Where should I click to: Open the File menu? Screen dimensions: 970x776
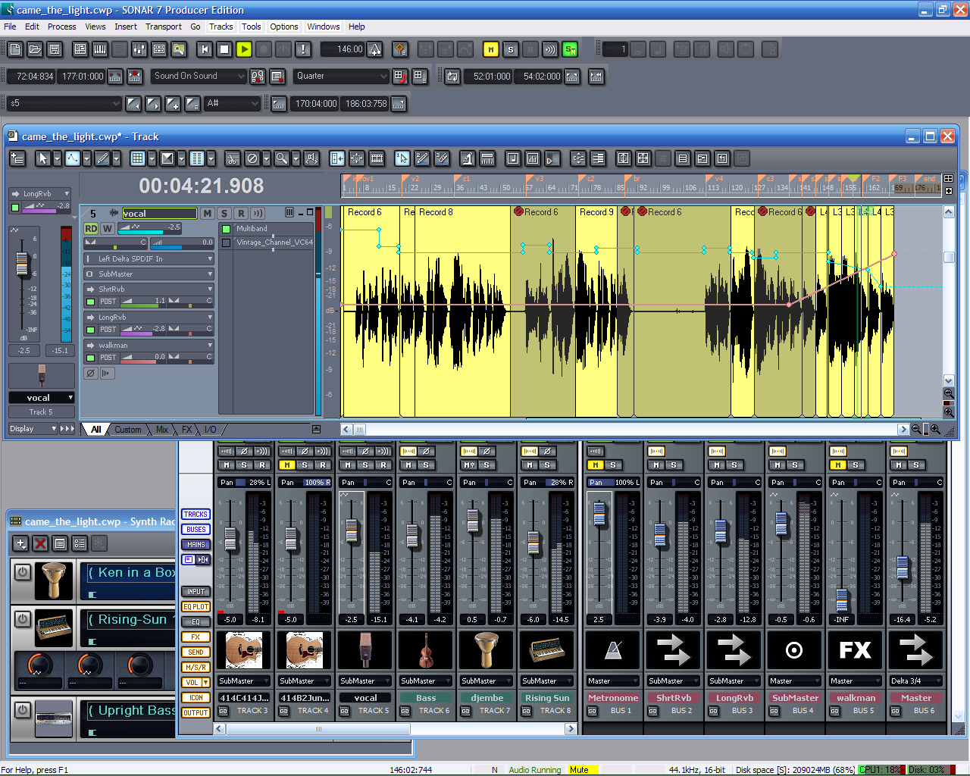10,27
